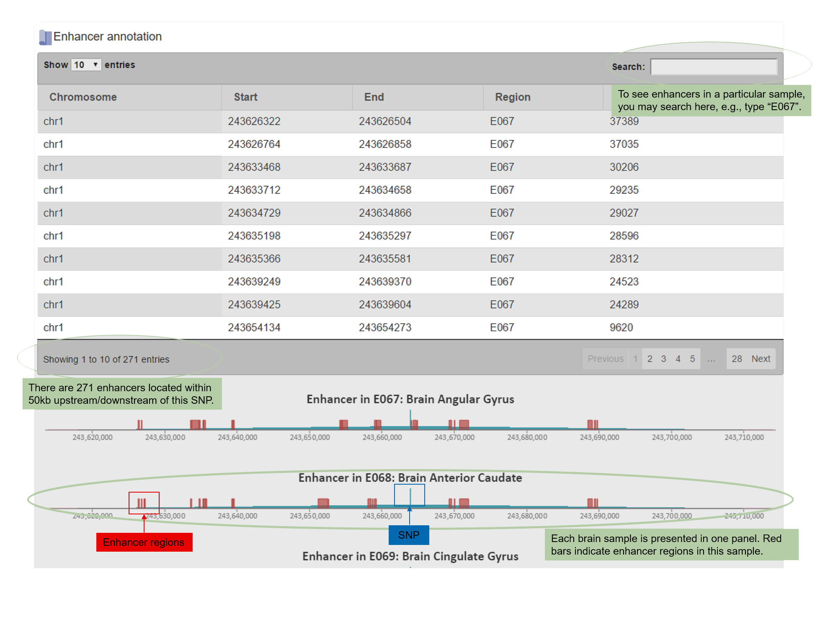828x617 pixels.
Task: Open page 4 of enhancer table
Action: 678,359
